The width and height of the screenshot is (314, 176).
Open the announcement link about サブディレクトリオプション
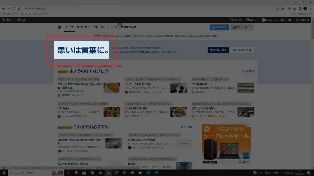(x=160, y=35)
